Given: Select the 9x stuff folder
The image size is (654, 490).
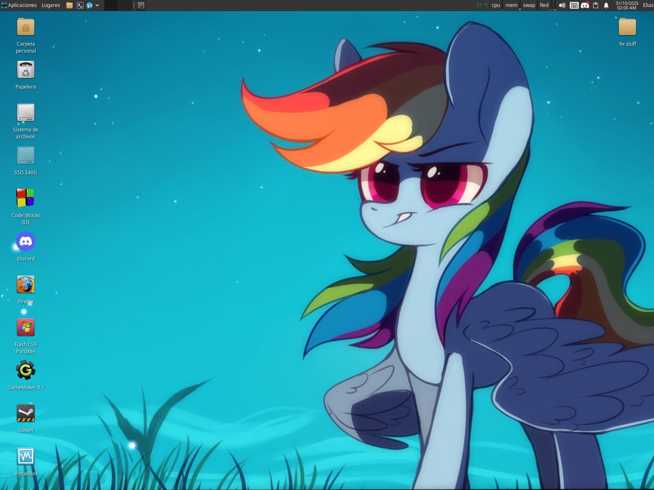Looking at the screenshot, I should click(x=627, y=27).
